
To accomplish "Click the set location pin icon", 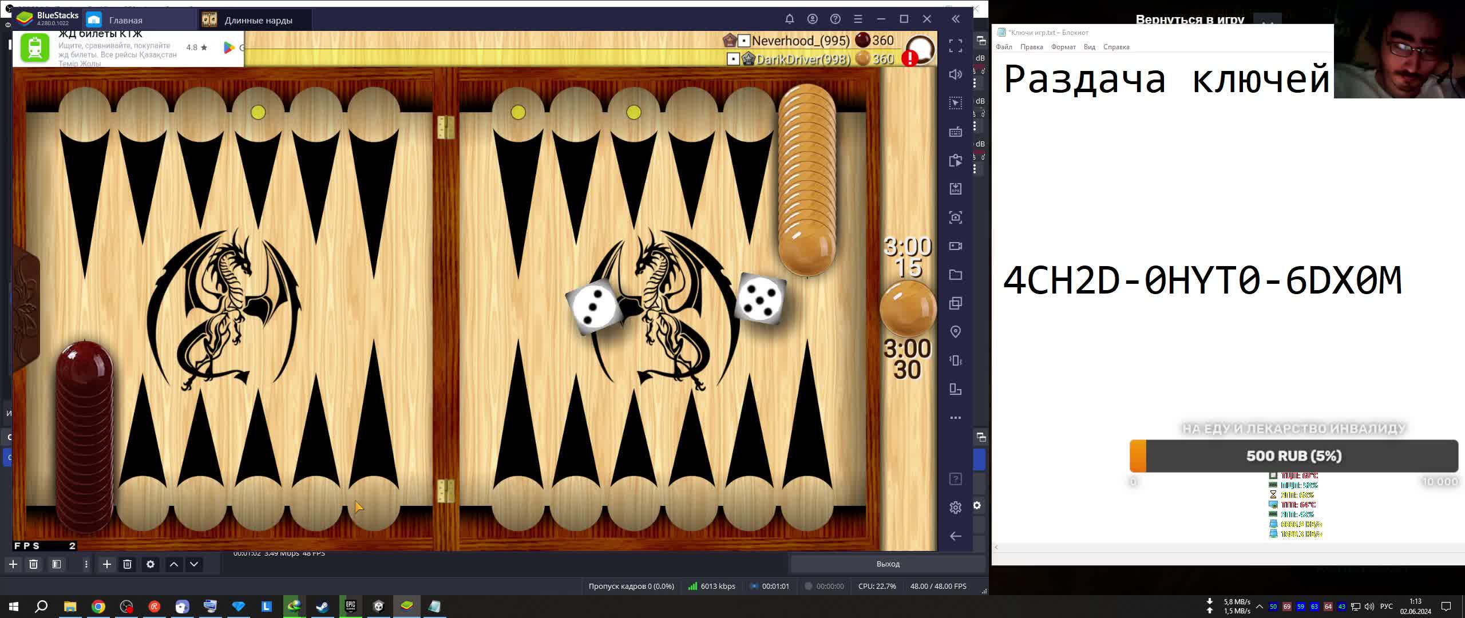I will point(955,332).
